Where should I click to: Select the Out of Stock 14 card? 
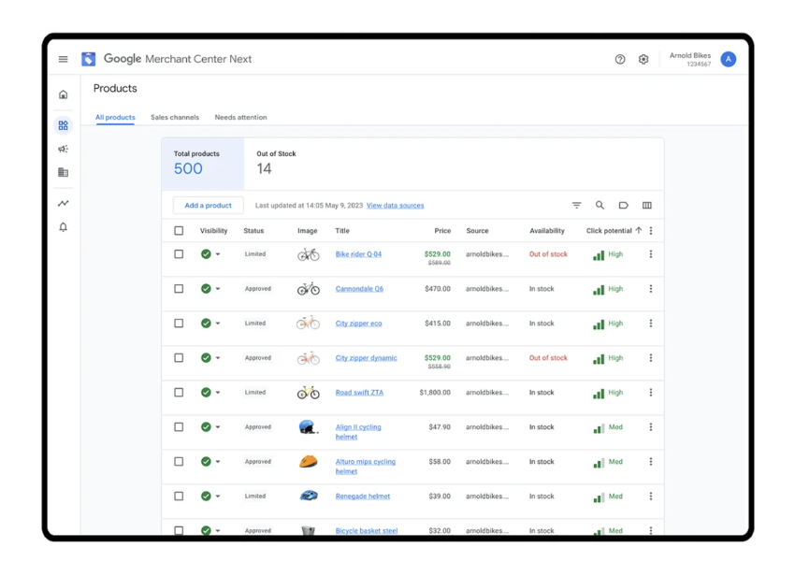coord(276,164)
